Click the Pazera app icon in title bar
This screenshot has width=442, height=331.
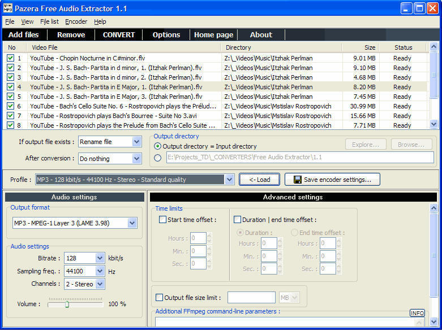(x=8, y=8)
